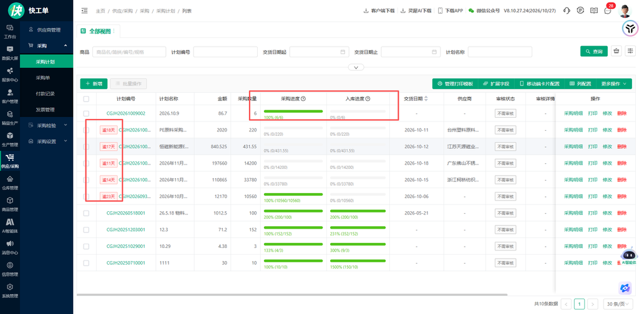Expand the 采购检验 sidebar group

66,125
